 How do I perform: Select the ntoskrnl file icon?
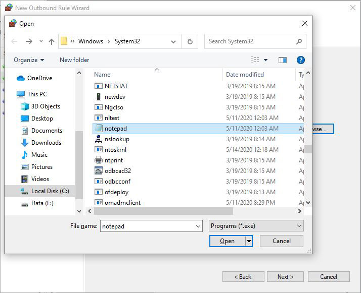[98, 150]
